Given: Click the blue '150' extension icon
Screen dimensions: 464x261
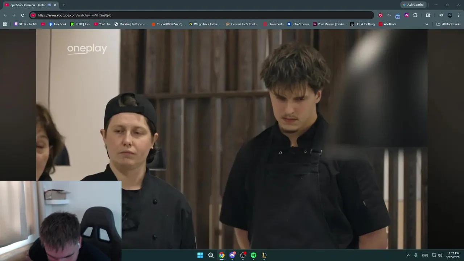Looking at the screenshot, I should 398,16.
